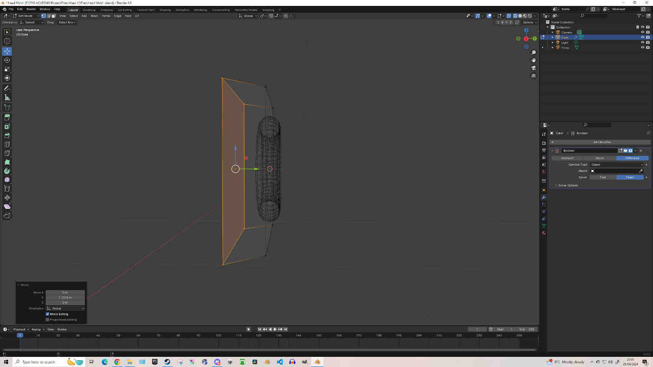
Task: Open the Global transform orientation dropdown
Action: 248,16
